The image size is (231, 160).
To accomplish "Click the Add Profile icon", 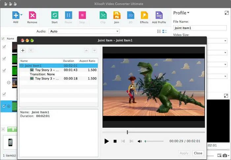I will point(159,15).
